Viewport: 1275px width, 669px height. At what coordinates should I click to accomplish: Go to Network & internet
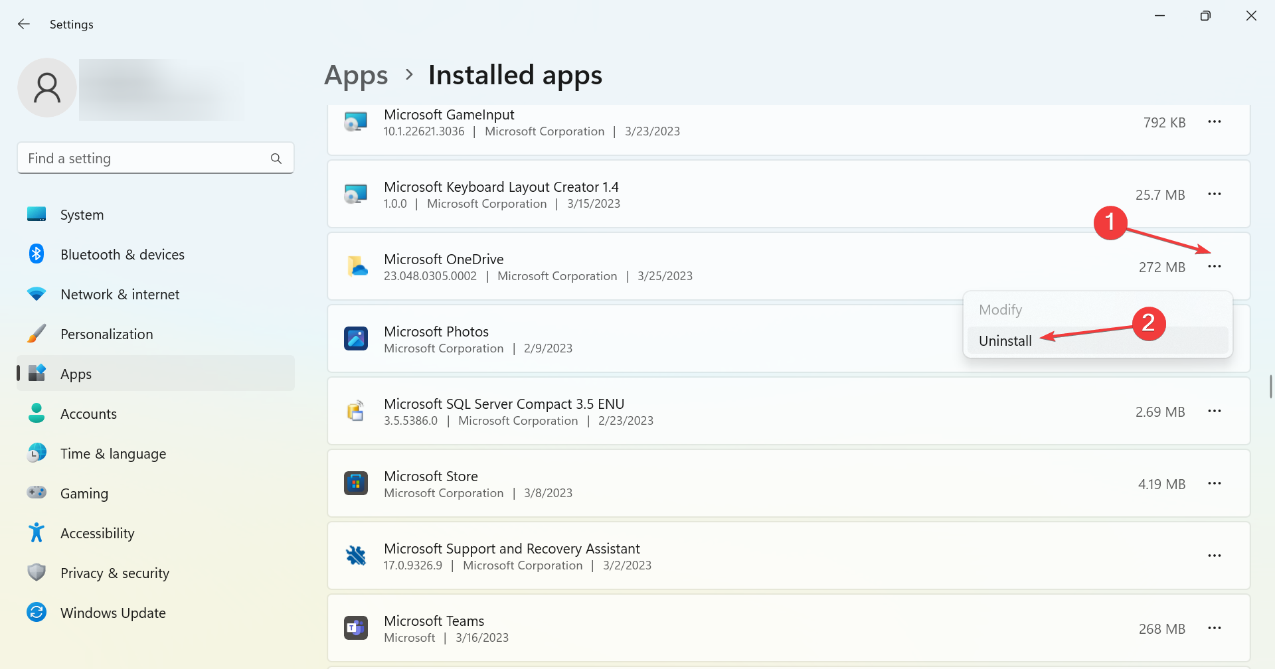155,294
